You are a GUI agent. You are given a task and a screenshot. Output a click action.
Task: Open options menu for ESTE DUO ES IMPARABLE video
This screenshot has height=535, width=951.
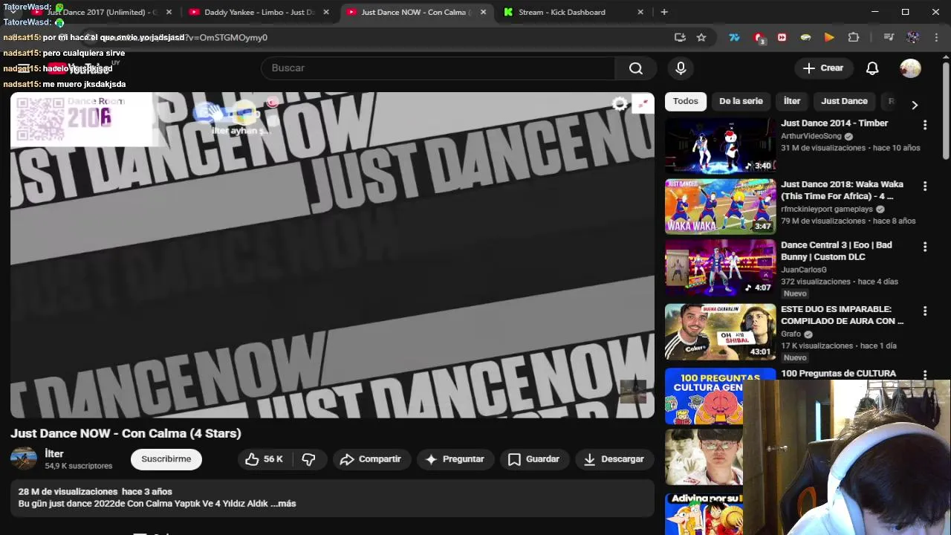925,311
